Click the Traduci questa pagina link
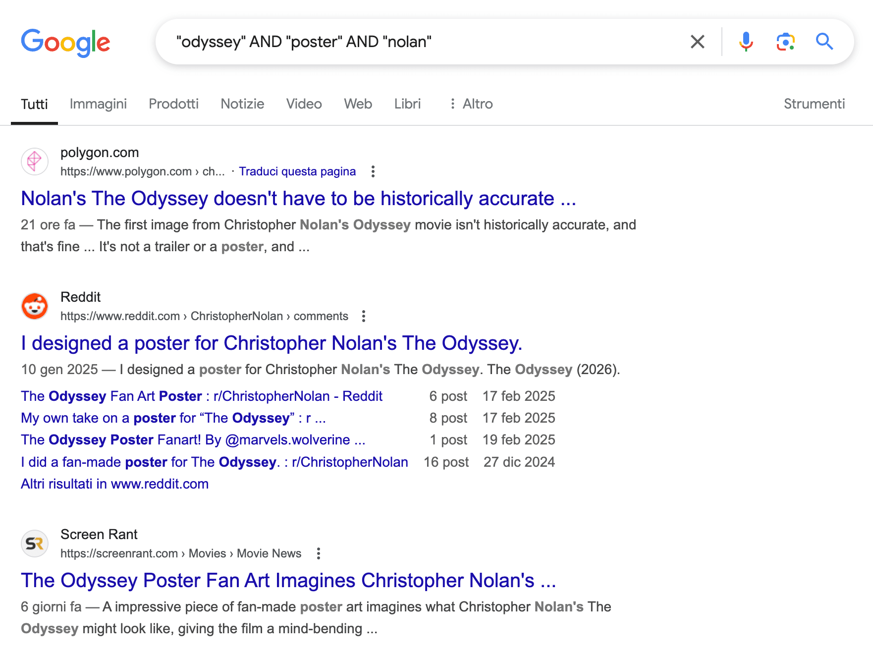Image resolution: width=873 pixels, height=659 pixels. 297,171
